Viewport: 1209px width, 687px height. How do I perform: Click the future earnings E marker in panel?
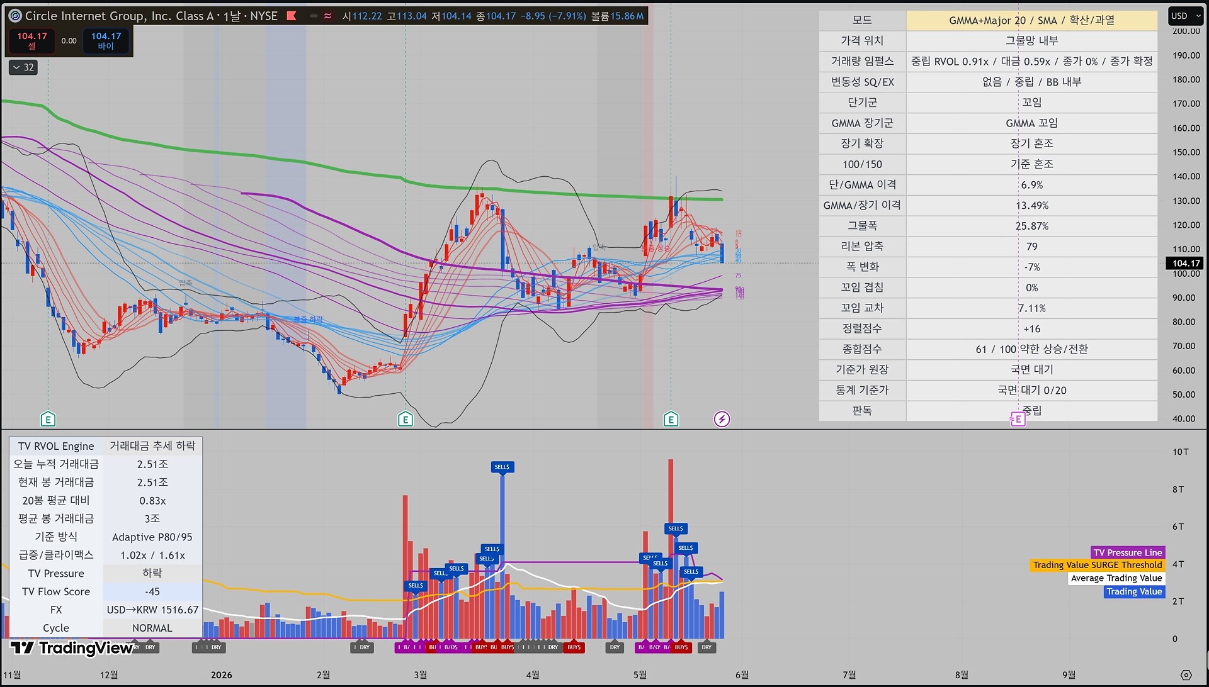(x=1018, y=419)
